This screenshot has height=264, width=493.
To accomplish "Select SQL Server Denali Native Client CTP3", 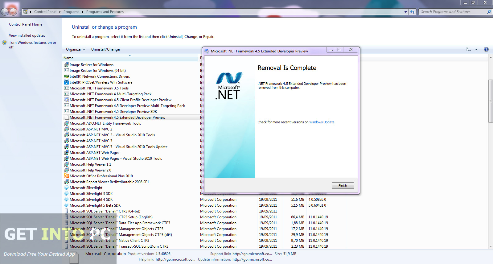I will 109,241.
